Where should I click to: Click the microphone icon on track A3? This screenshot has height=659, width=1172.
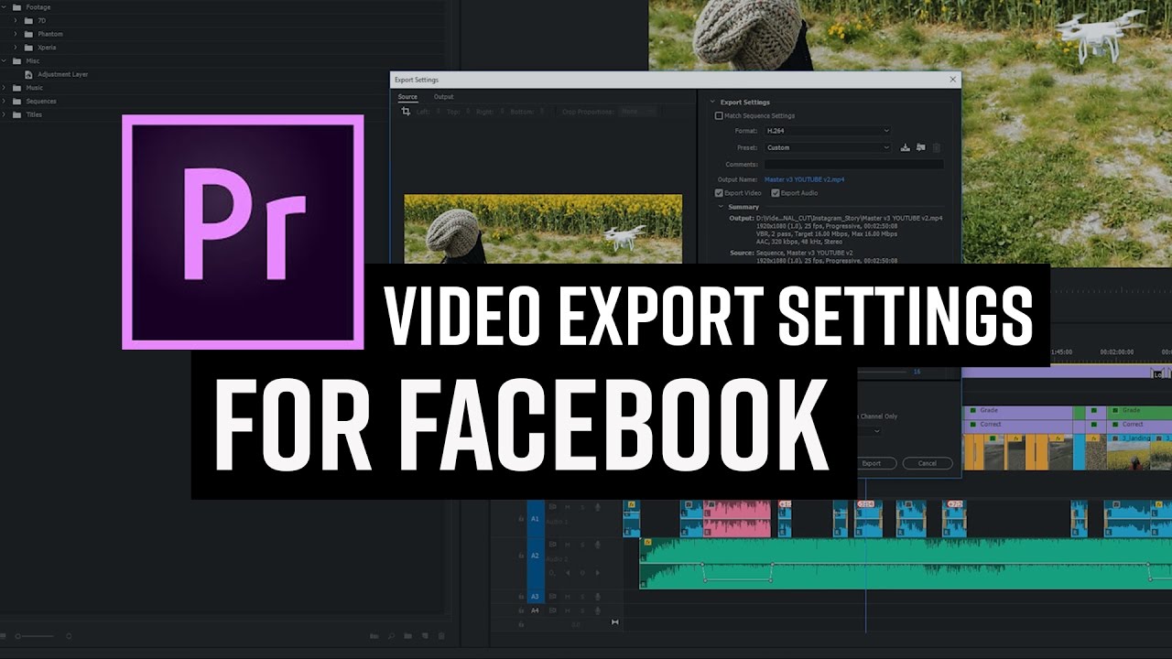597,596
